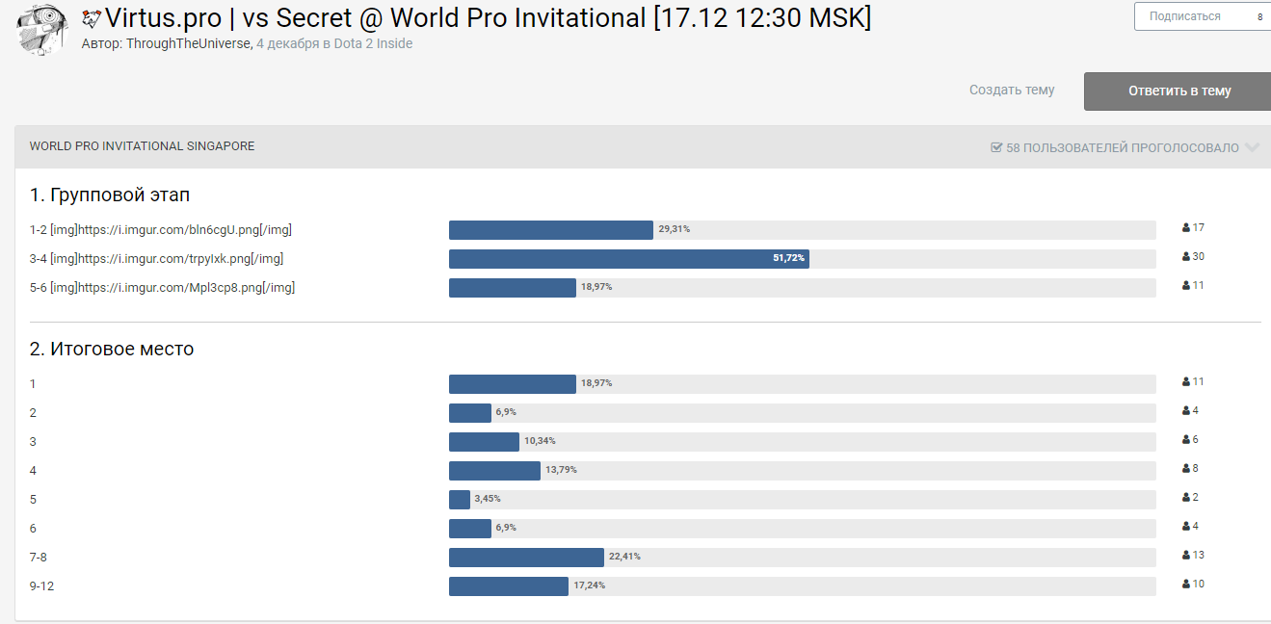Click the voters icon for final place 4
Screen dimensions: 1271x624
point(1186,469)
